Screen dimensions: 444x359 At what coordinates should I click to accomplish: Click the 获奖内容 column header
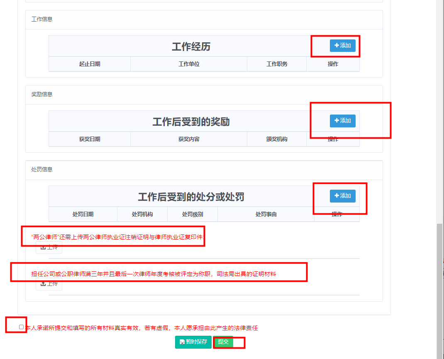pos(189,139)
